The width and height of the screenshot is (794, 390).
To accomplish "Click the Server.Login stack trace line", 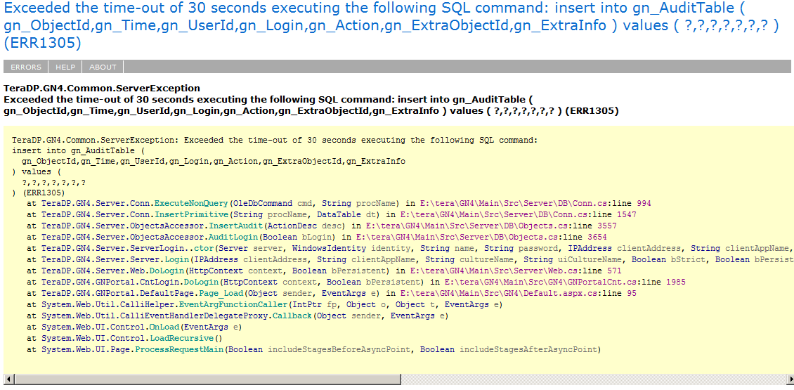I will [410, 259].
